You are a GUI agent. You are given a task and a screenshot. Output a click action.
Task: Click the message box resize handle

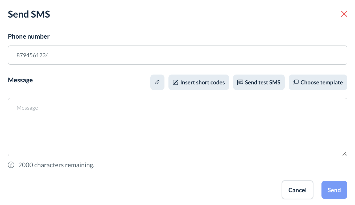click(344, 154)
